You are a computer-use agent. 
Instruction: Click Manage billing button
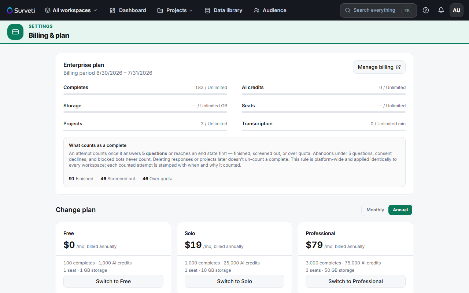[x=379, y=67]
